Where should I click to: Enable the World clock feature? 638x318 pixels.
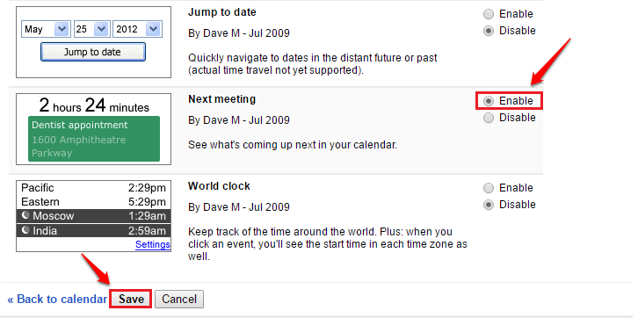coord(489,188)
